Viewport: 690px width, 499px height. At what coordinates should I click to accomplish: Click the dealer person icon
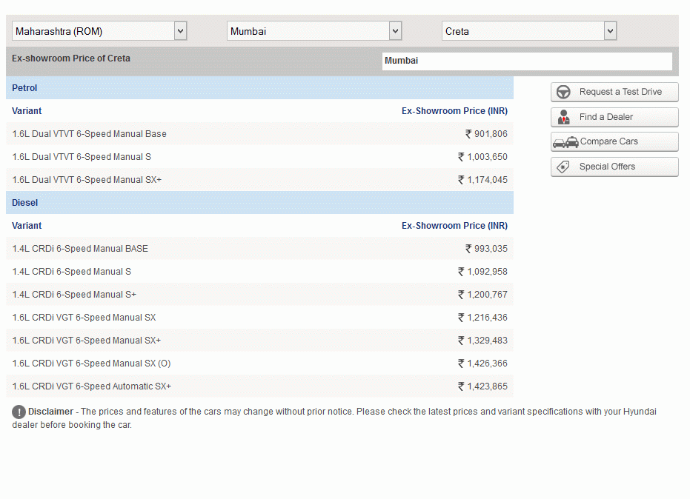tap(564, 117)
